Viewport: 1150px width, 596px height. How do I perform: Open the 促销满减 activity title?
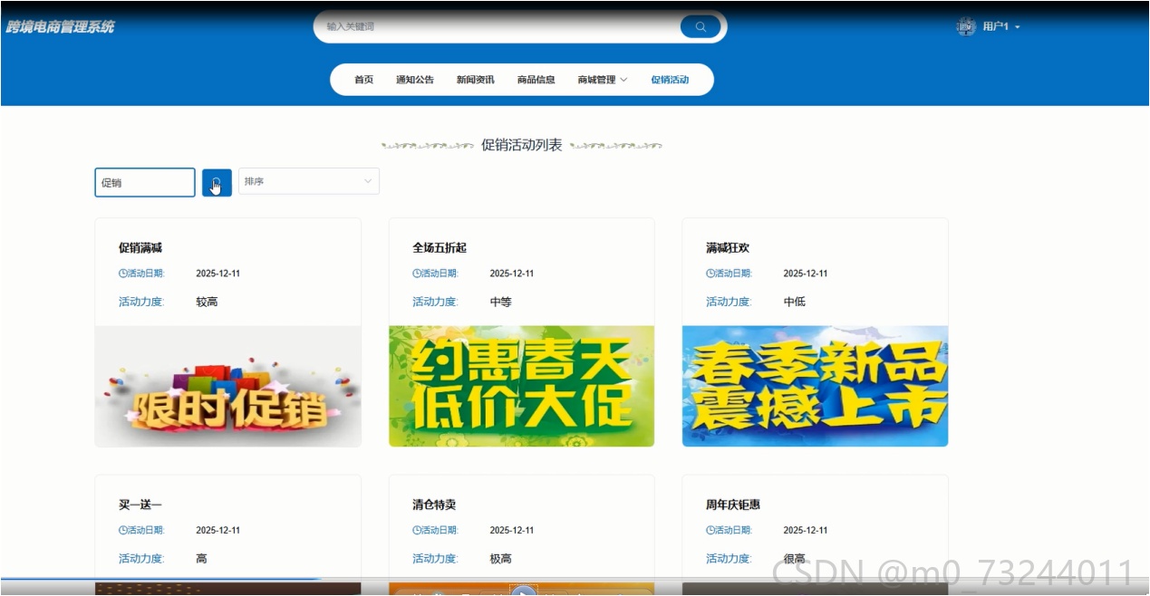pyautogui.click(x=140, y=247)
